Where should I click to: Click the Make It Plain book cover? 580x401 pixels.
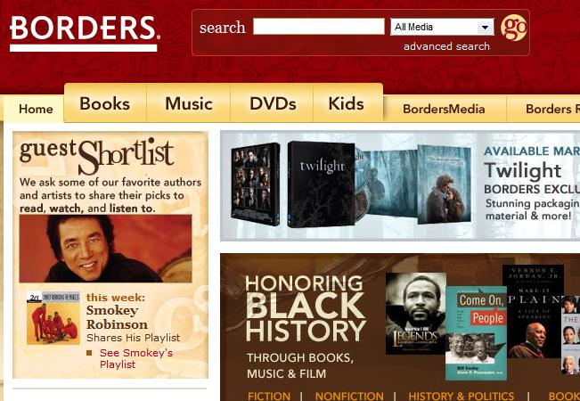[x=533, y=311]
